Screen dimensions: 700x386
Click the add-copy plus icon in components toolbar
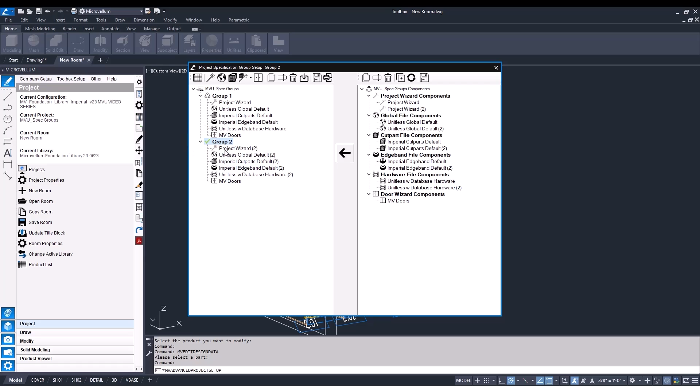click(x=400, y=78)
